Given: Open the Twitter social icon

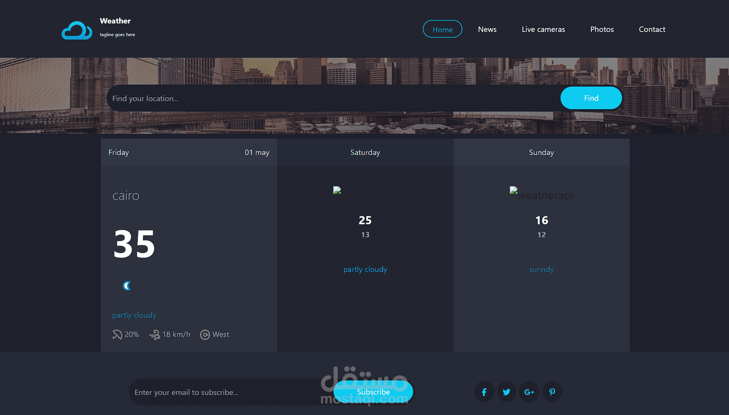Looking at the screenshot, I should (x=507, y=392).
